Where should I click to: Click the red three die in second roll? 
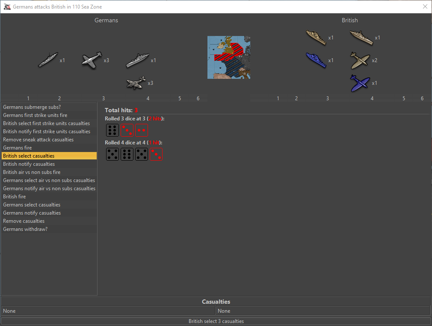156,154
